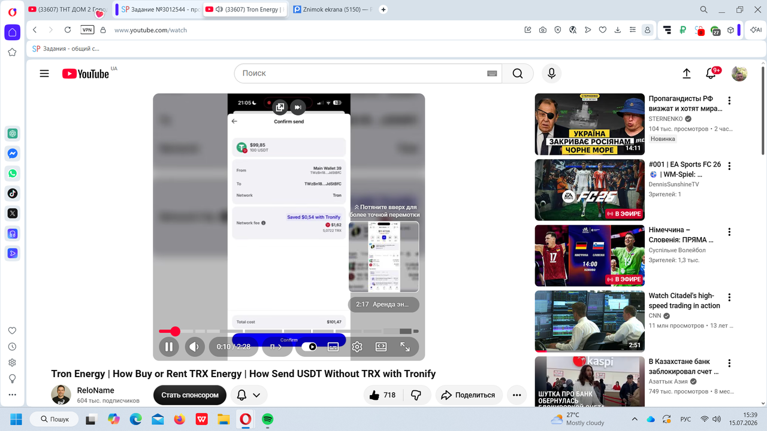The height and width of the screenshot is (431, 767).
Task: Open the on-screen keyboard in search
Action: 492,73
